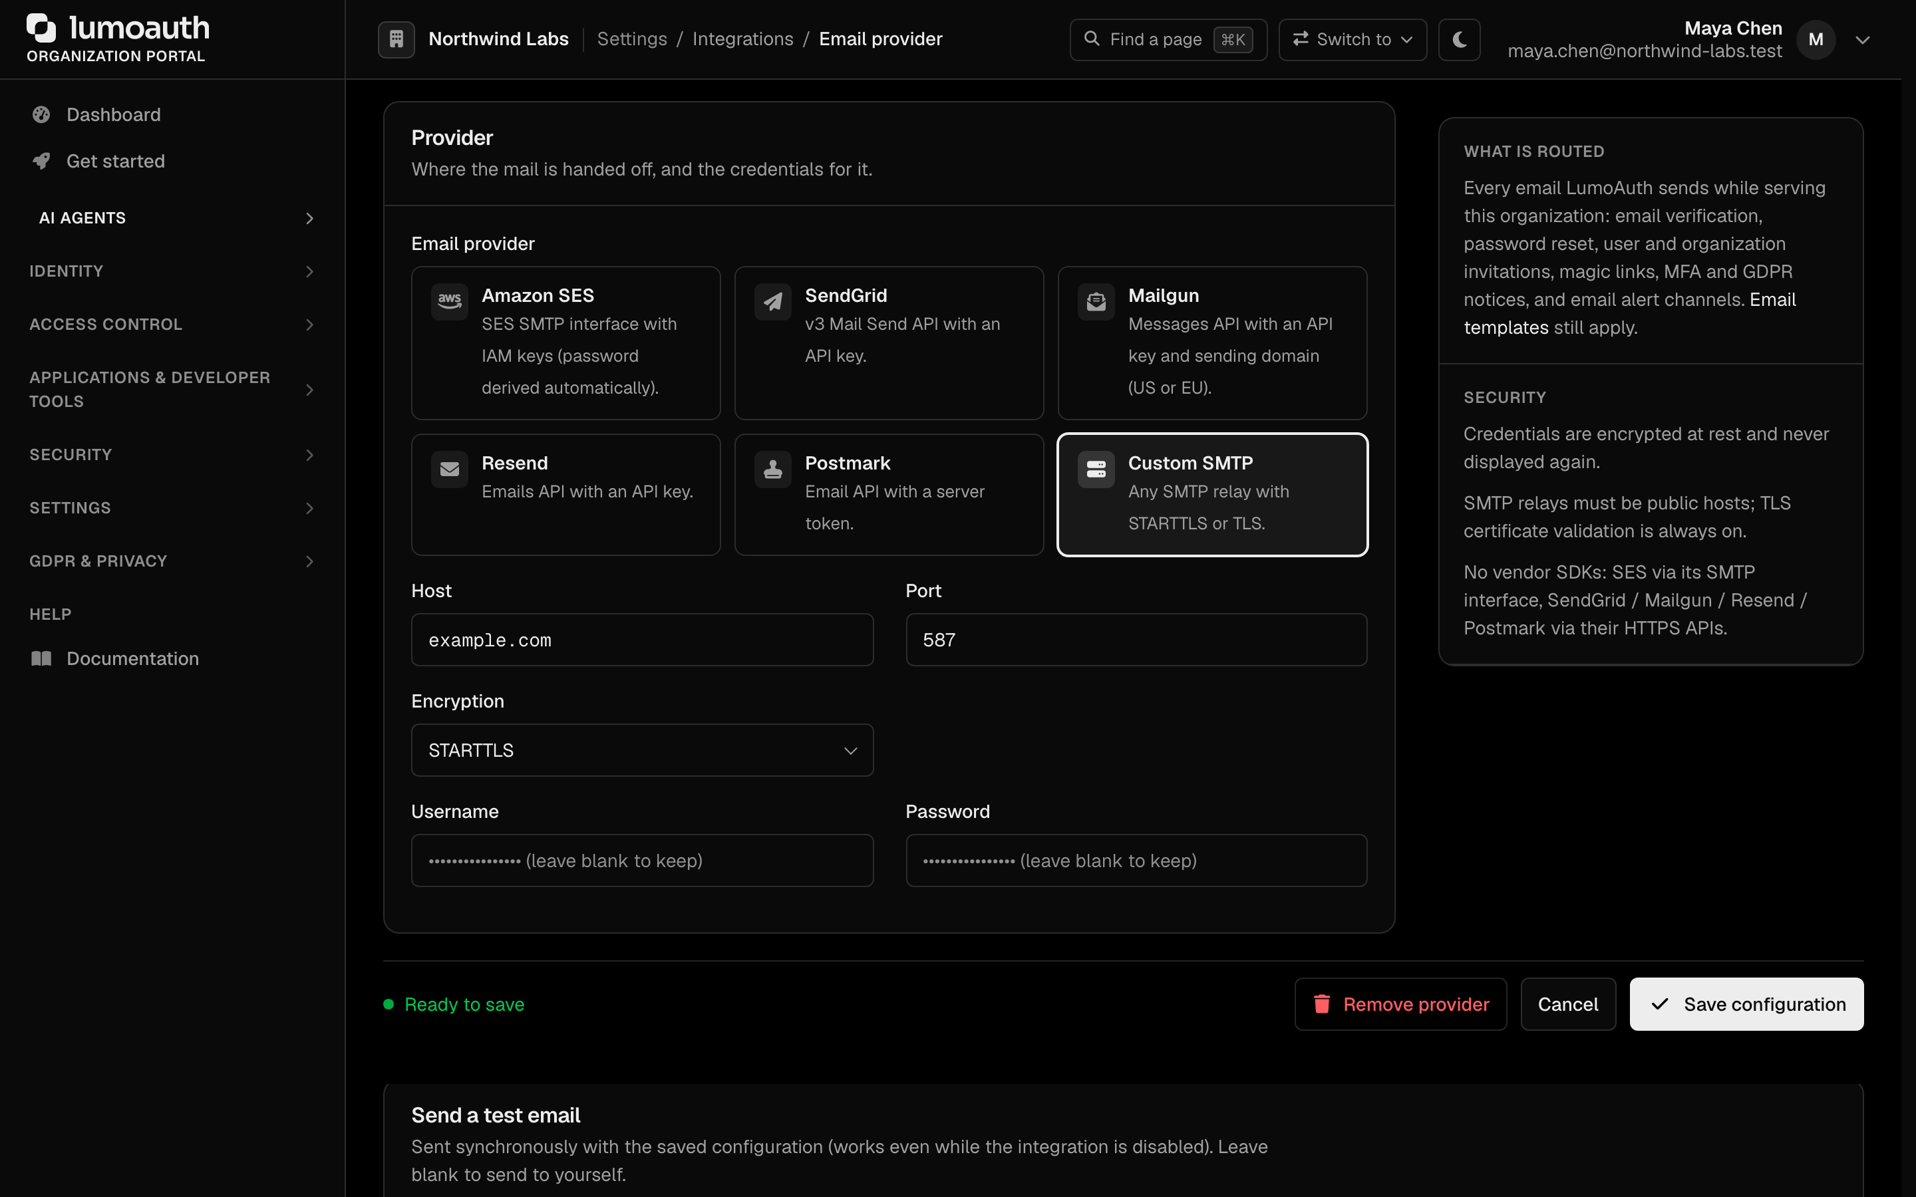The width and height of the screenshot is (1916, 1197).
Task: Open the user account menu chevron
Action: 1863,40
